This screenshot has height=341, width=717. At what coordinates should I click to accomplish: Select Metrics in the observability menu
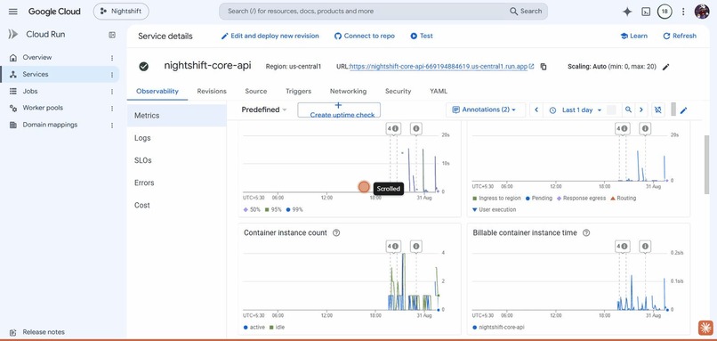coord(177,116)
